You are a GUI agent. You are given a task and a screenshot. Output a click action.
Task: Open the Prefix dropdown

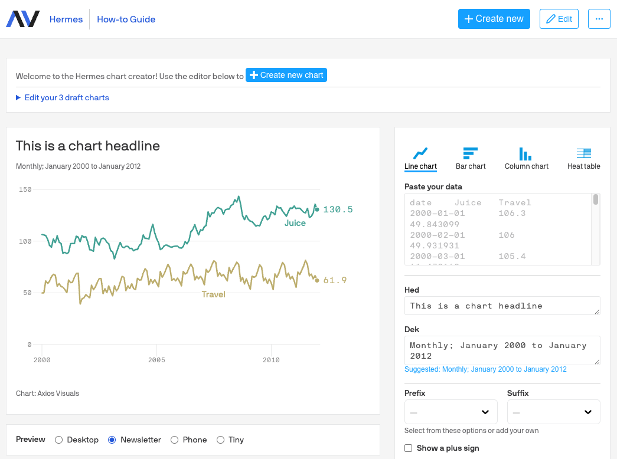pos(450,411)
